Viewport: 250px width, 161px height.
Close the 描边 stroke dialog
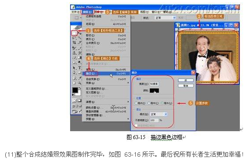(x=193, y=73)
